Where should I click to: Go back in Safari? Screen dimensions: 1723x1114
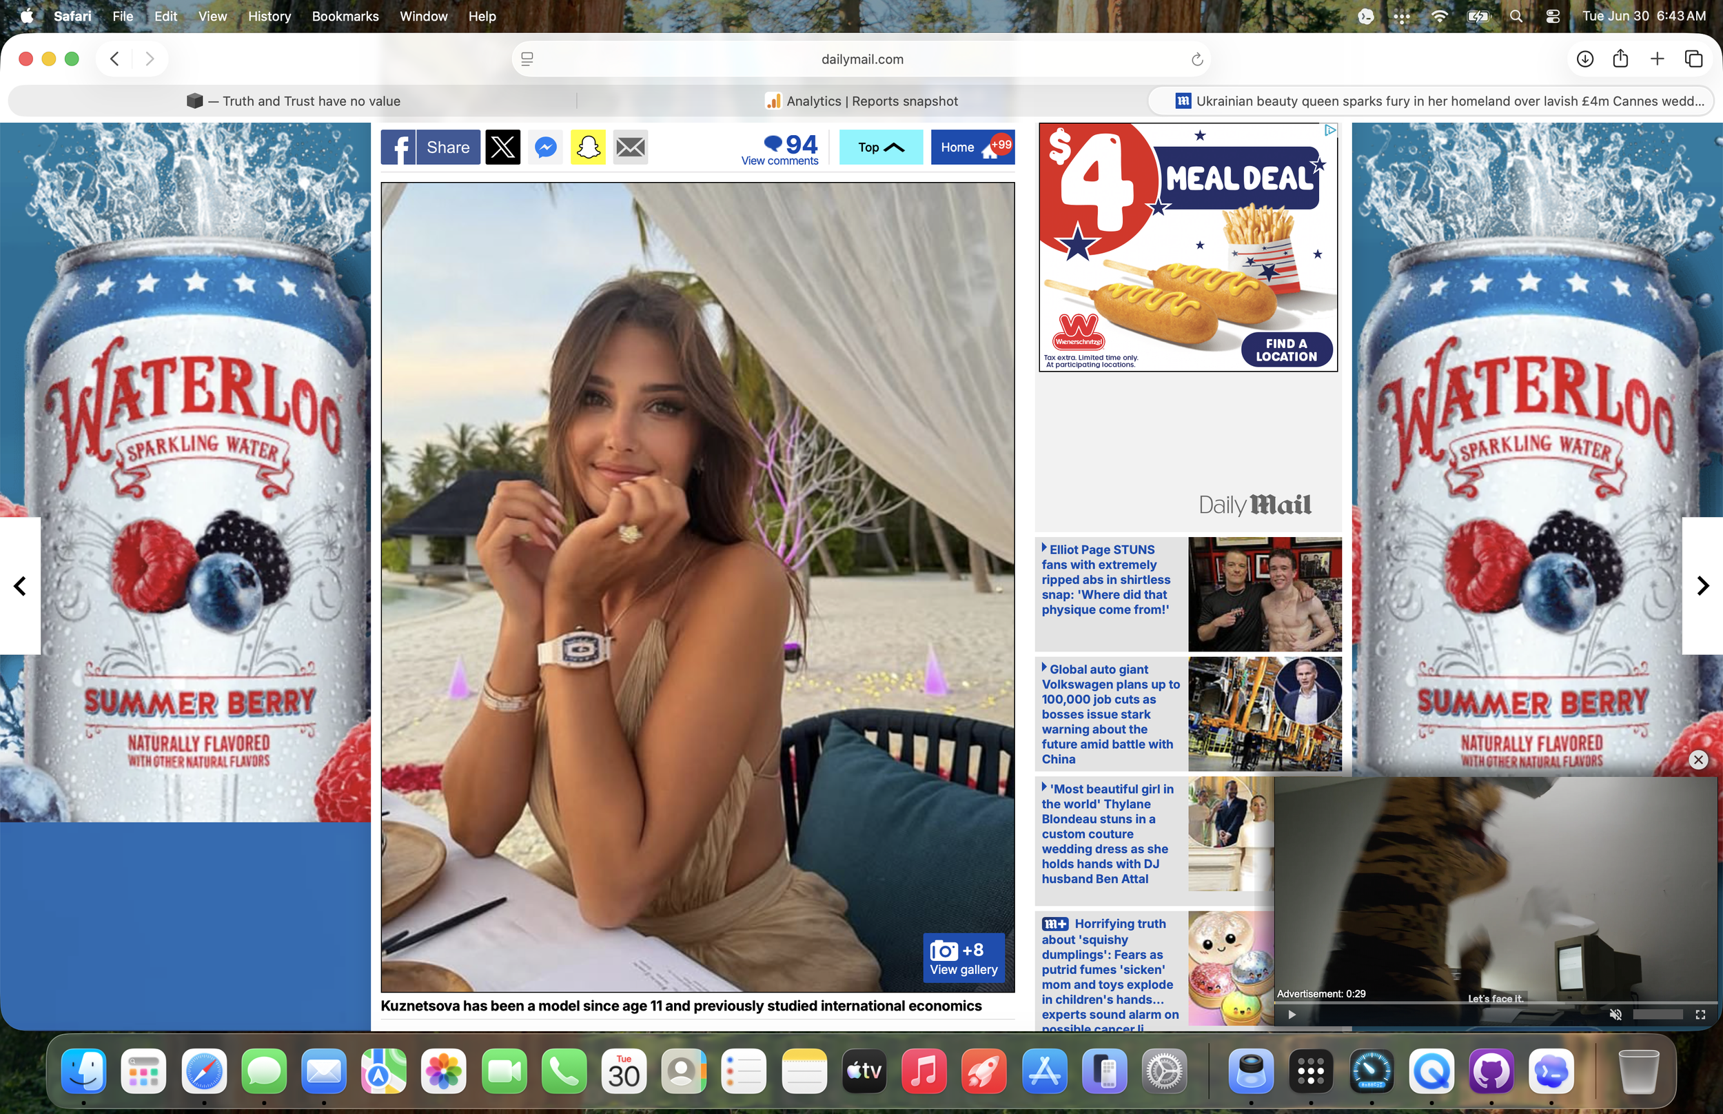(114, 59)
